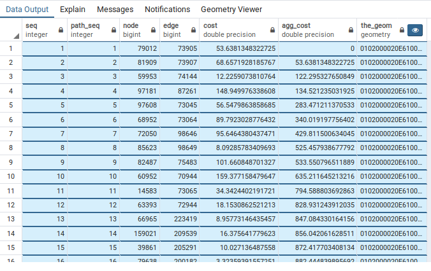This screenshot has height=271, width=431.
Task: Select row number 2 header
Action: pos(11,62)
